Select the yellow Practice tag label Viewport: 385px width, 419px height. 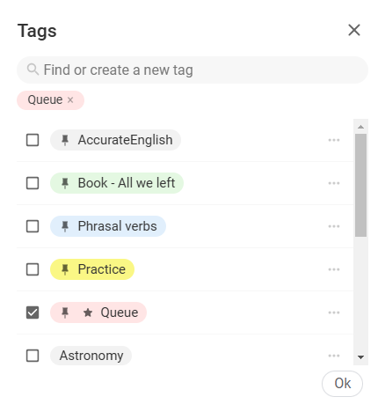92,269
